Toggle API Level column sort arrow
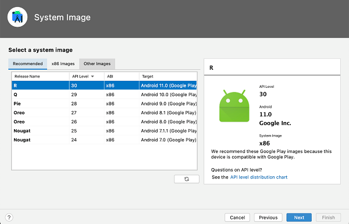 (x=92, y=76)
